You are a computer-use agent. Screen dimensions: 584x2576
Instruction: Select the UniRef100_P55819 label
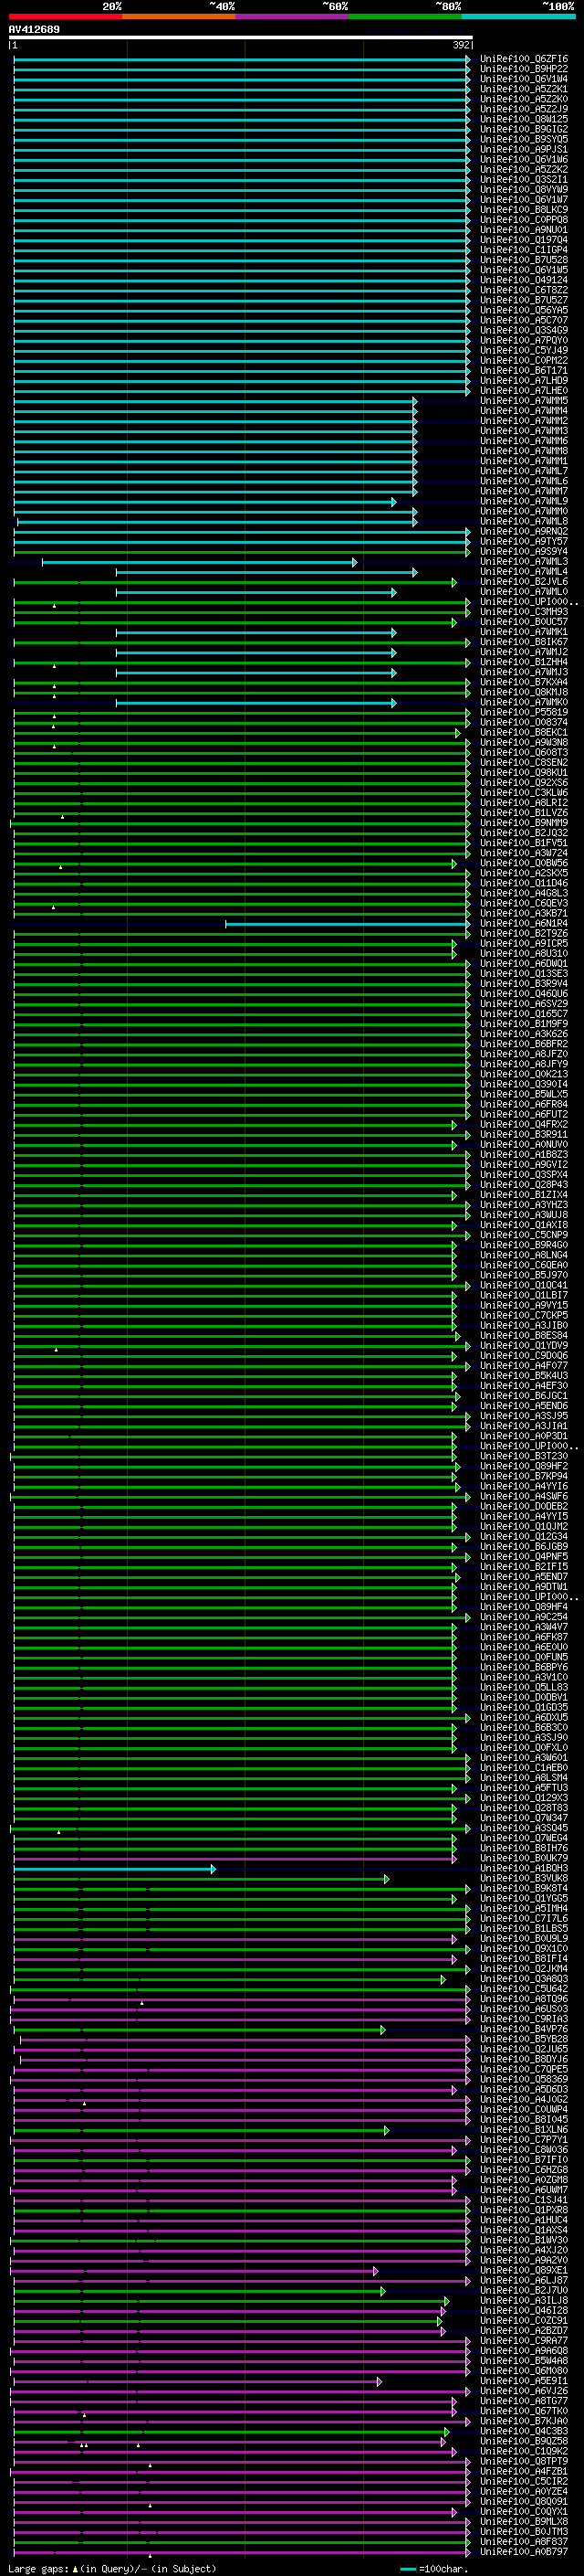524,712
